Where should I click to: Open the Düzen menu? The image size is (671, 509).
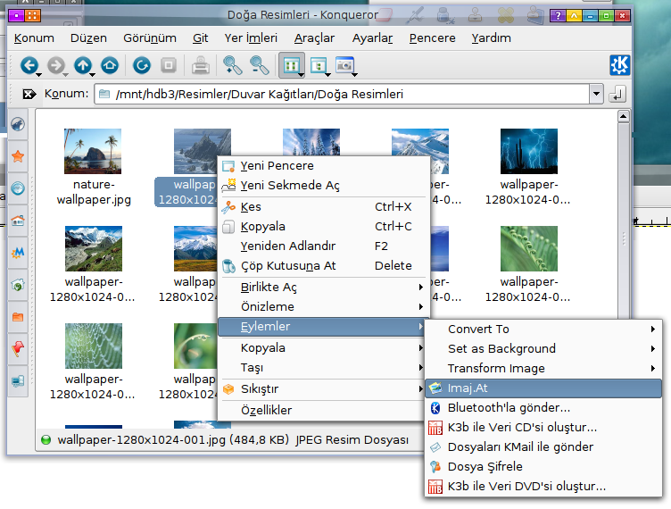(x=88, y=38)
